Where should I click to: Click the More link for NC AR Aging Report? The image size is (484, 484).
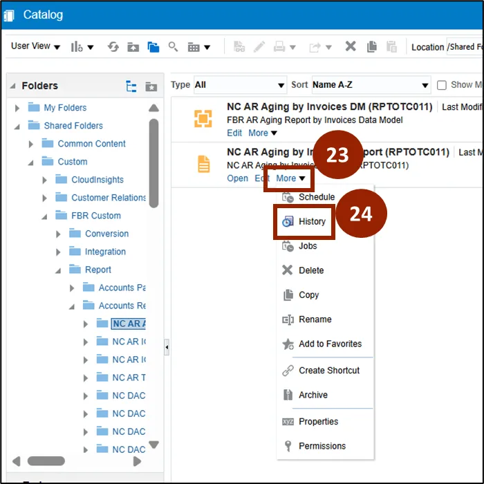(x=290, y=178)
